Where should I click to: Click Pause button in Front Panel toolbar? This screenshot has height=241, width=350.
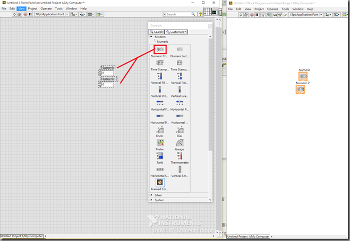point(30,14)
